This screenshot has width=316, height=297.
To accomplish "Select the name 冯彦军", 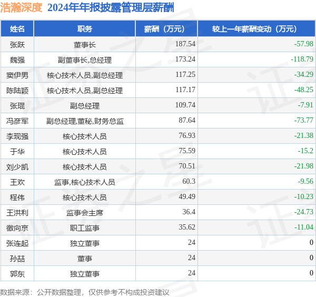I will [x=17, y=121].
